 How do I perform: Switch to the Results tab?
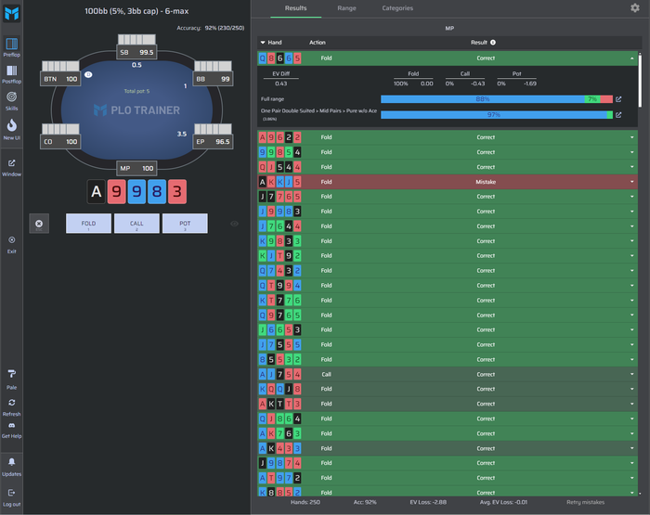(x=295, y=8)
